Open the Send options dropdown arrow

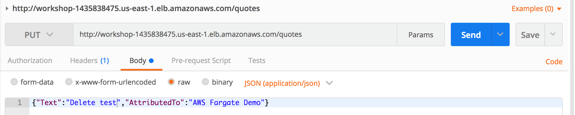click(501, 34)
